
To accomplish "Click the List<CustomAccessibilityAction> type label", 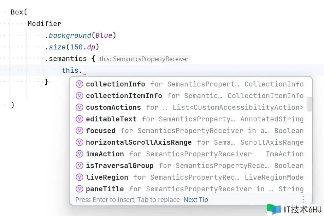I will point(238,107).
